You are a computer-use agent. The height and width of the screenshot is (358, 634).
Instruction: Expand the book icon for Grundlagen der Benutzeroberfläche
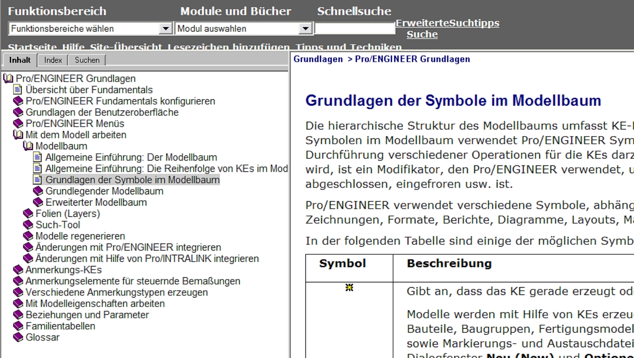pos(18,112)
